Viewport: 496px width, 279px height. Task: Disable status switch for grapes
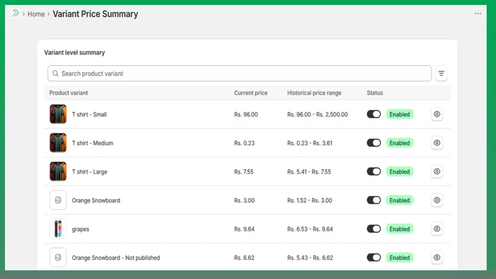374,229
